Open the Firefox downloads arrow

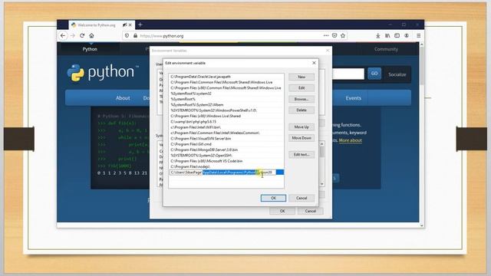[378, 36]
